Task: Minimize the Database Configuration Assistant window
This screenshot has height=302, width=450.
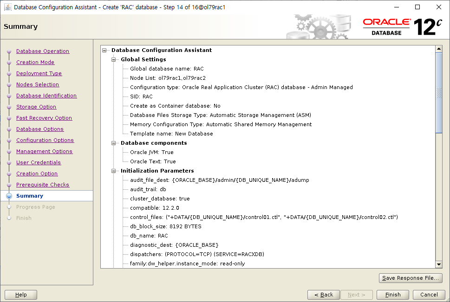Action: [397, 7]
